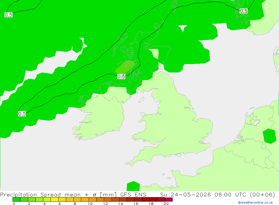Image resolution: width=279 pixels, height=205 pixels.
Task: Select the bright green swatch at legend value 0
Action: pyautogui.click(x=16, y=199)
